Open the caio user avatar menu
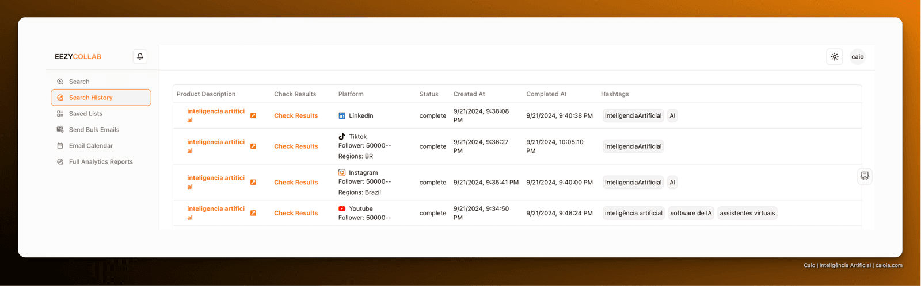This screenshot has width=921, height=286. click(858, 57)
